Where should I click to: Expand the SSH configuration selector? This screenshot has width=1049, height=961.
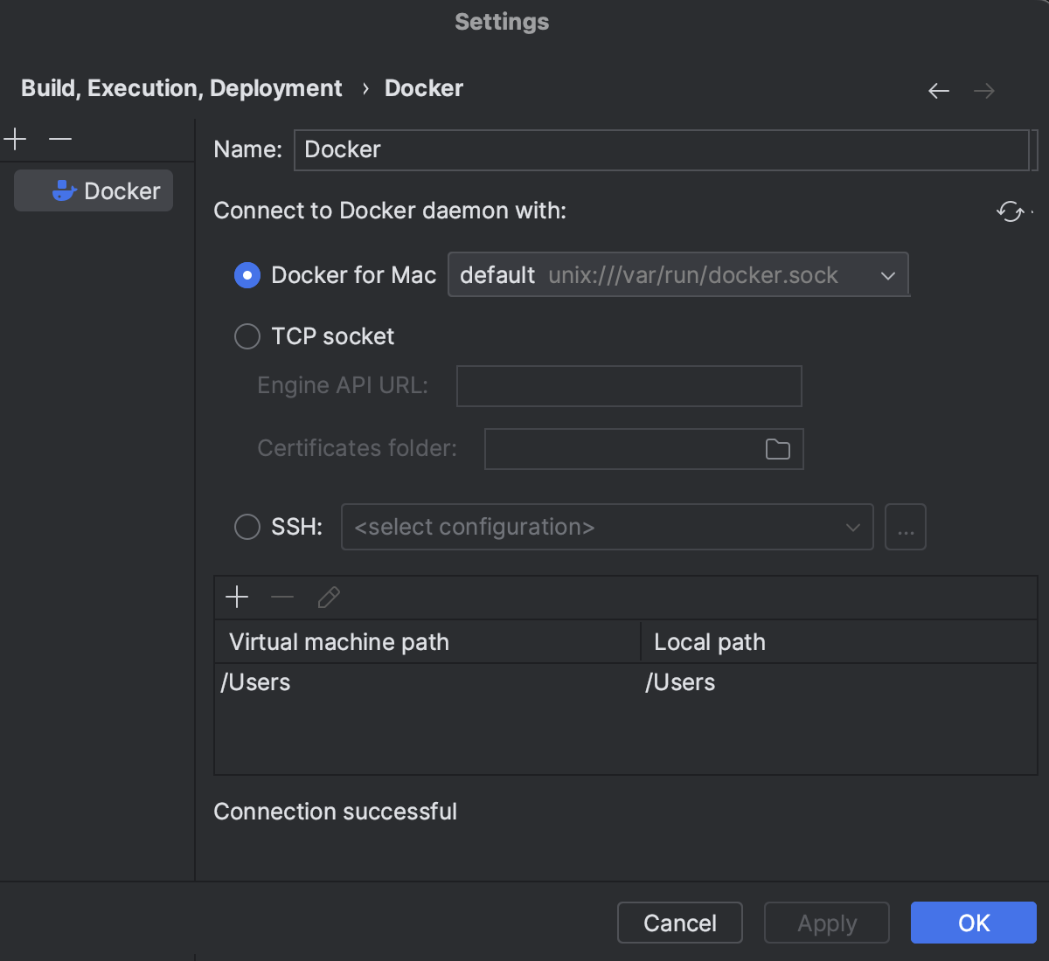click(852, 527)
